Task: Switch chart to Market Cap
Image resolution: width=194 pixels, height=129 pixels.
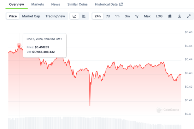Action: (x=31, y=16)
